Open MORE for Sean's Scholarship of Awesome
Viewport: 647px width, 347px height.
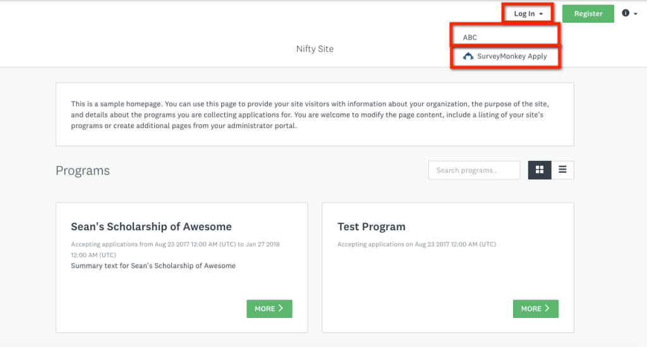[269, 309]
